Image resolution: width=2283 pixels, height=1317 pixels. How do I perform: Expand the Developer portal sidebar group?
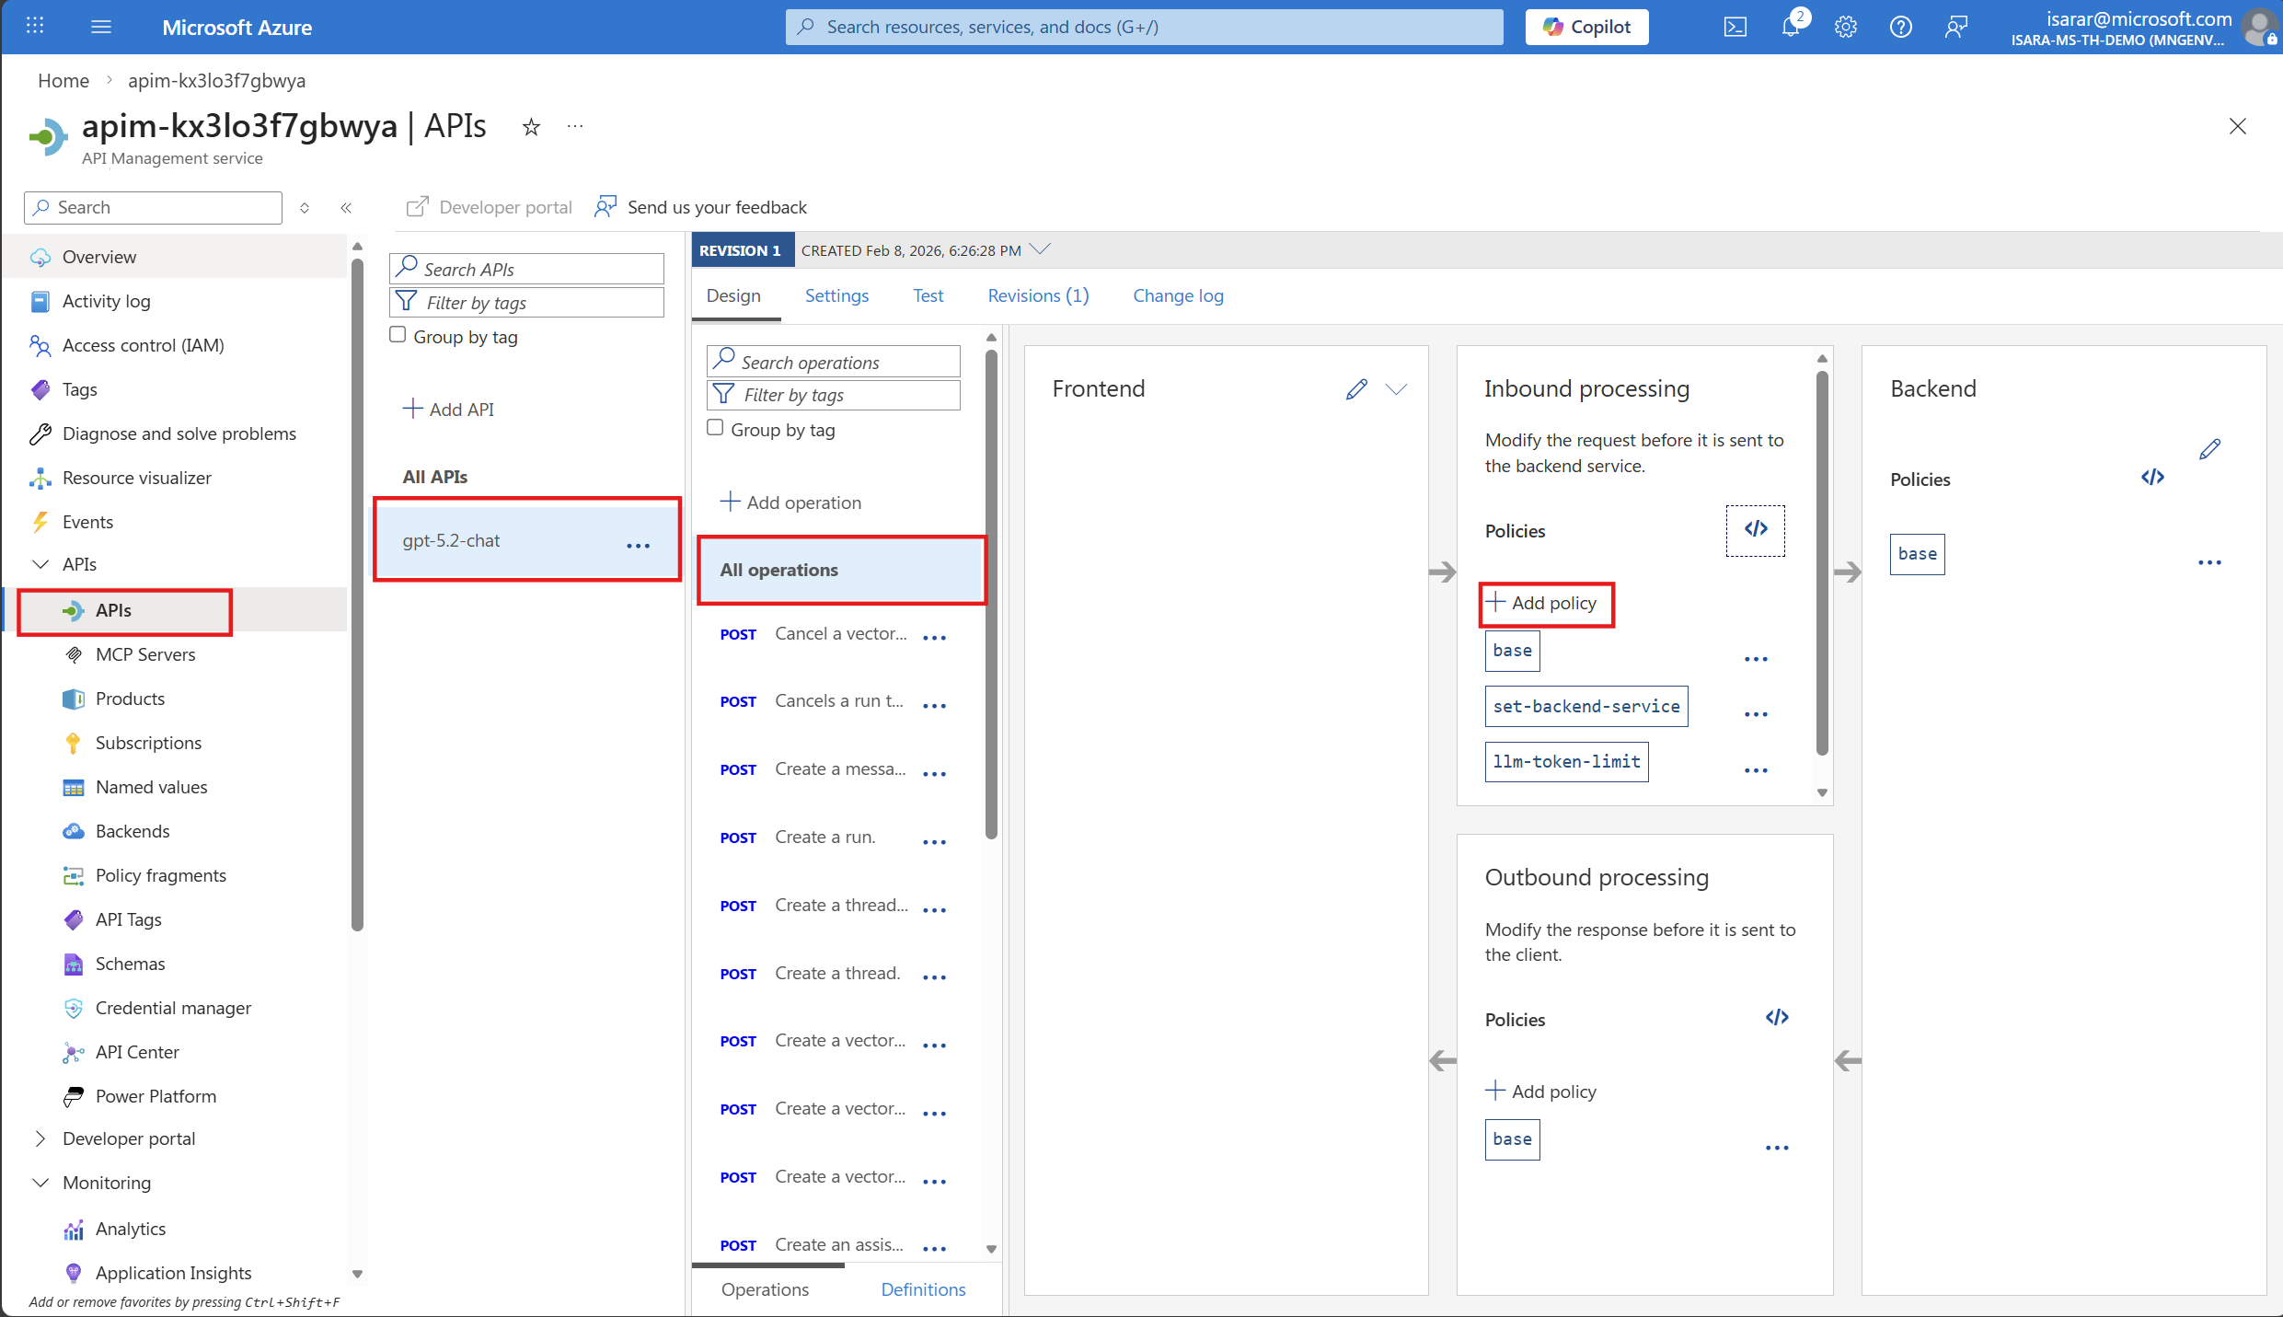[x=40, y=1138]
